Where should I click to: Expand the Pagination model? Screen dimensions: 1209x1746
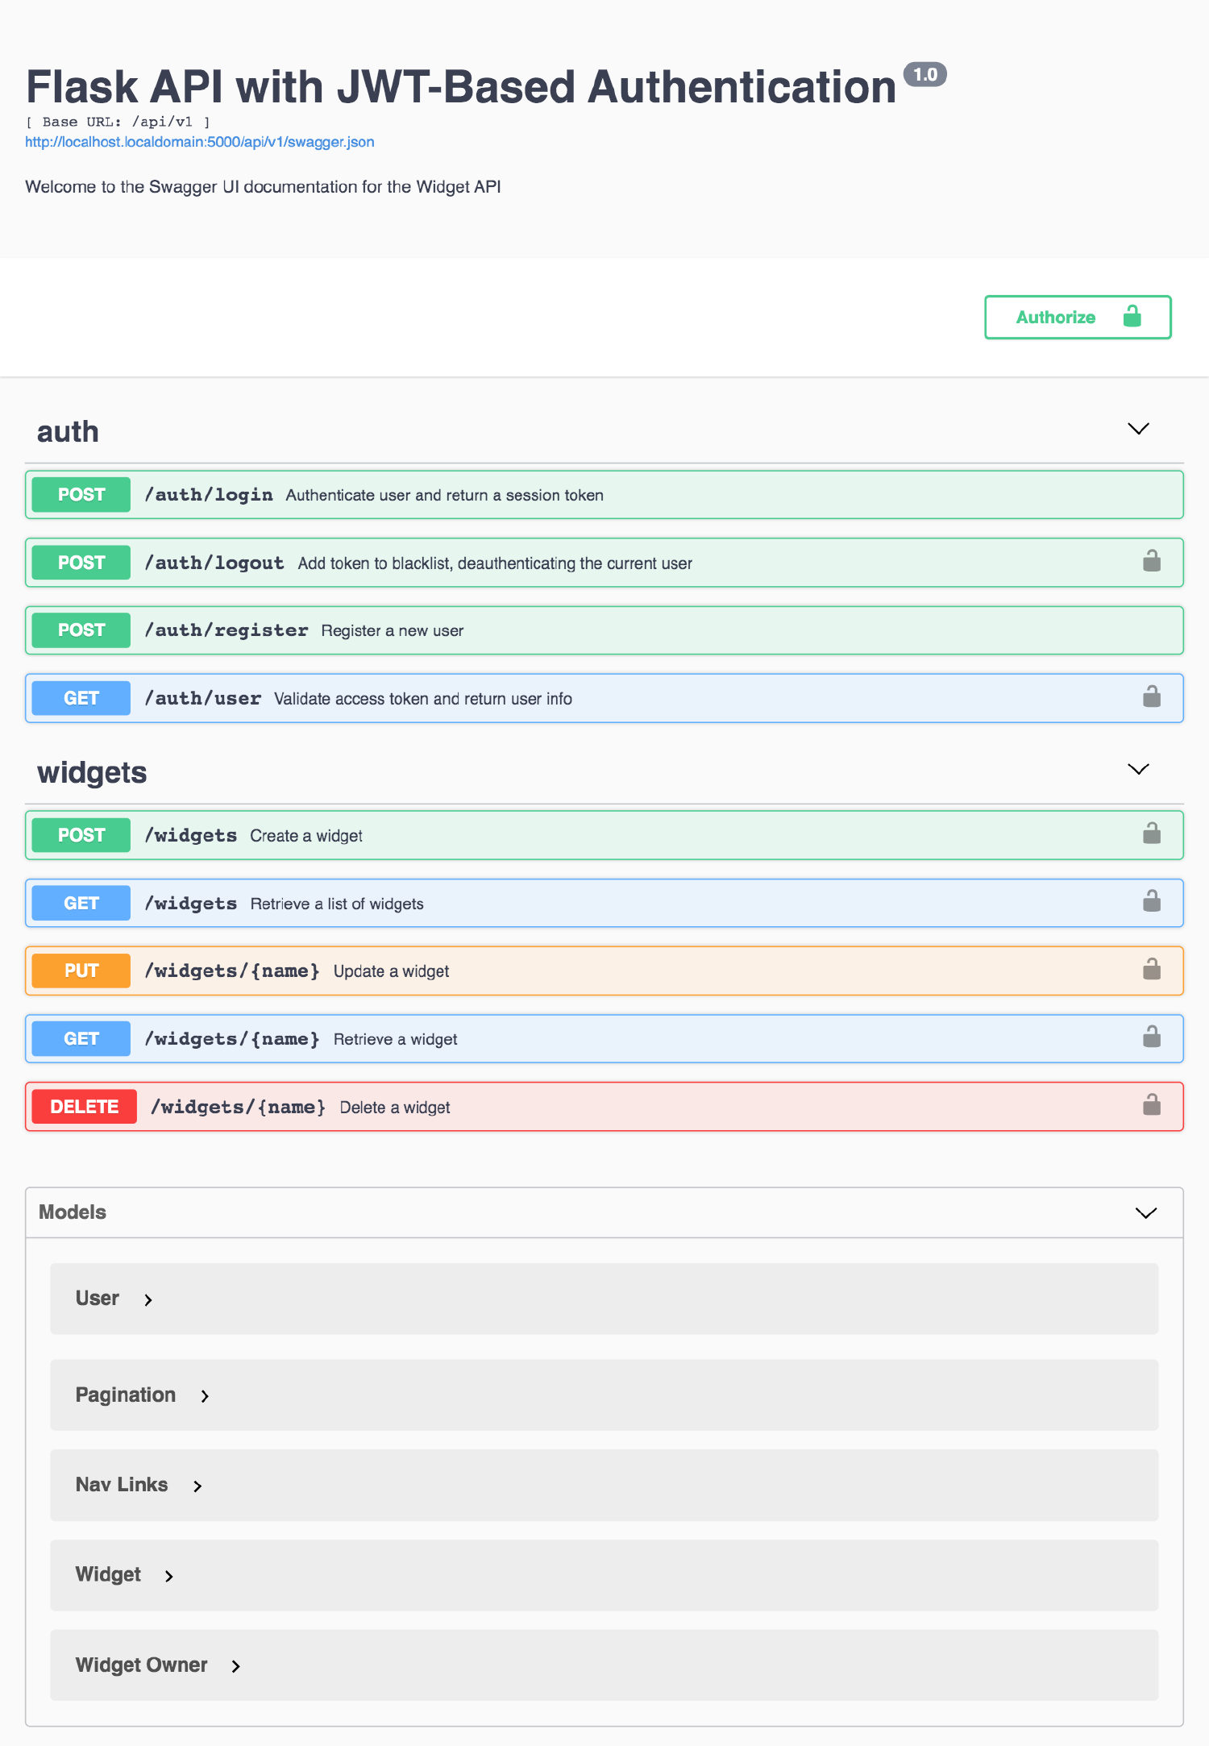click(x=205, y=1396)
